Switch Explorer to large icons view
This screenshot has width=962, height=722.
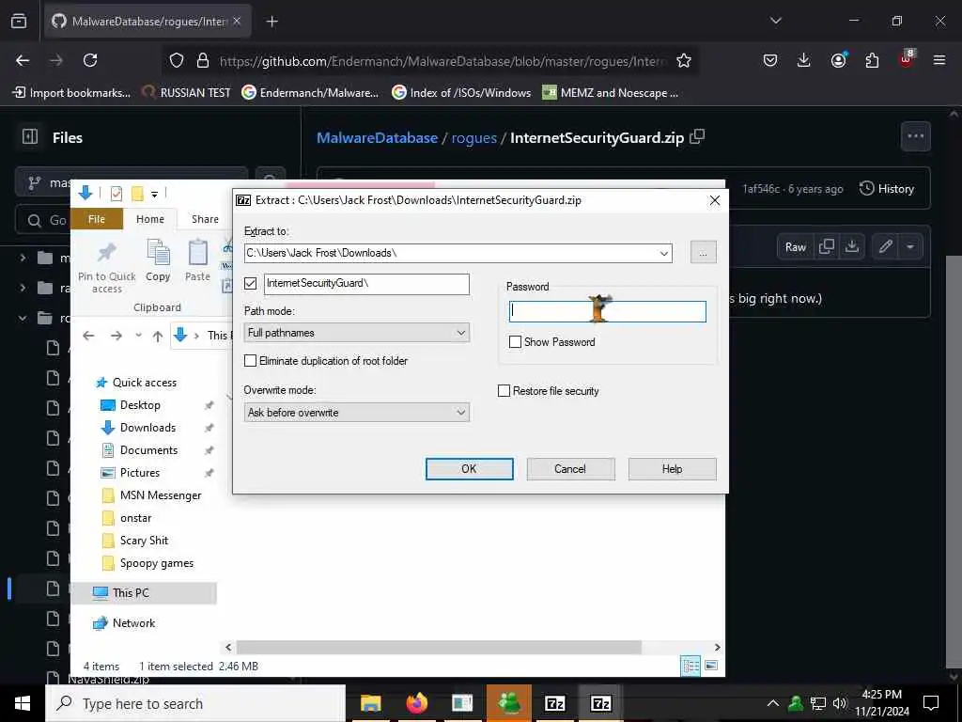711,666
